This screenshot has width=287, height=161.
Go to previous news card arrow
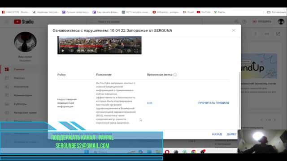coord(262,120)
